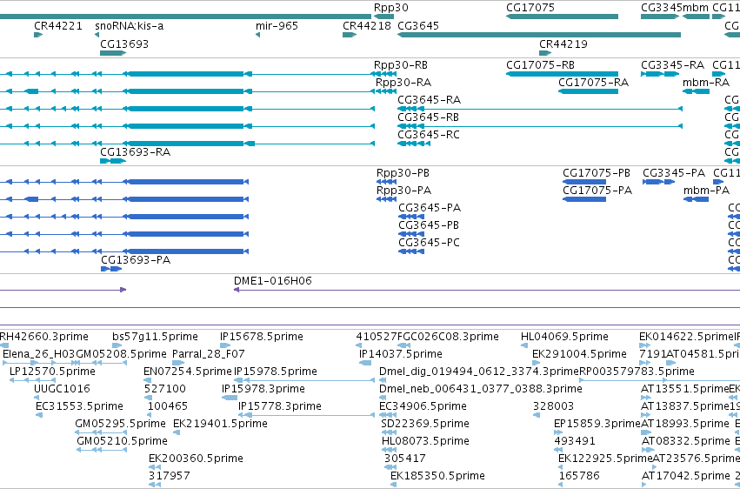Select the Rpp30-PA protein label
740x489 pixels.
(x=403, y=191)
